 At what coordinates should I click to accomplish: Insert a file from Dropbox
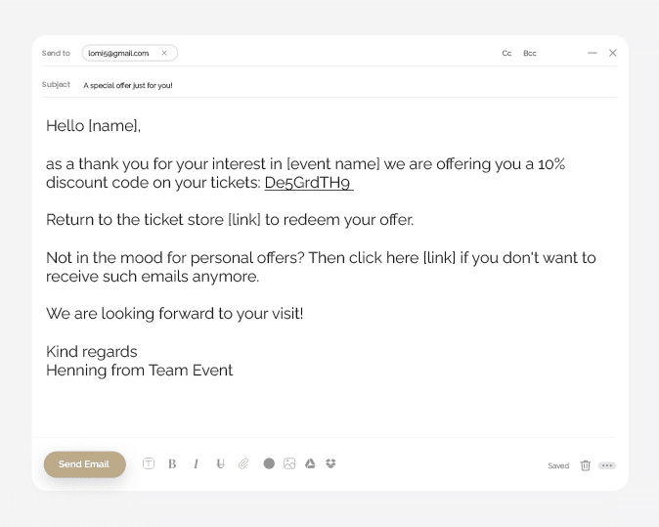point(330,463)
